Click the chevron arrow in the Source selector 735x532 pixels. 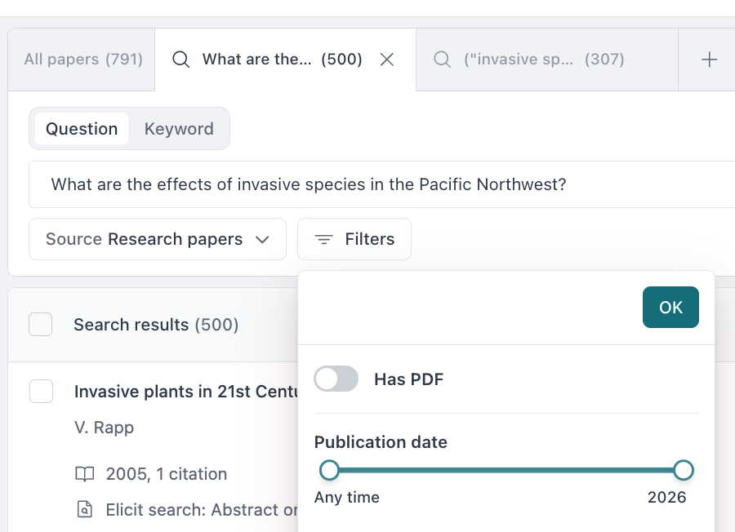(x=262, y=239)
